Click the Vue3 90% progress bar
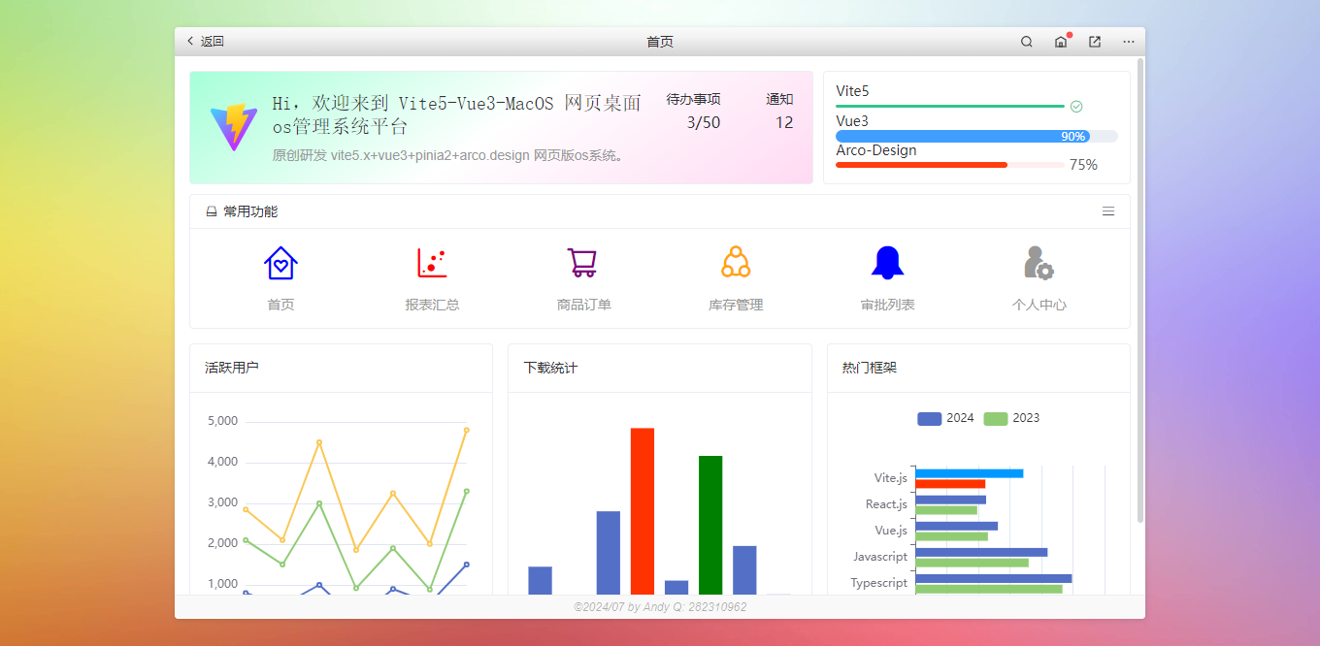The height and width of the screenshot is (646, 1320). (976, 137)
